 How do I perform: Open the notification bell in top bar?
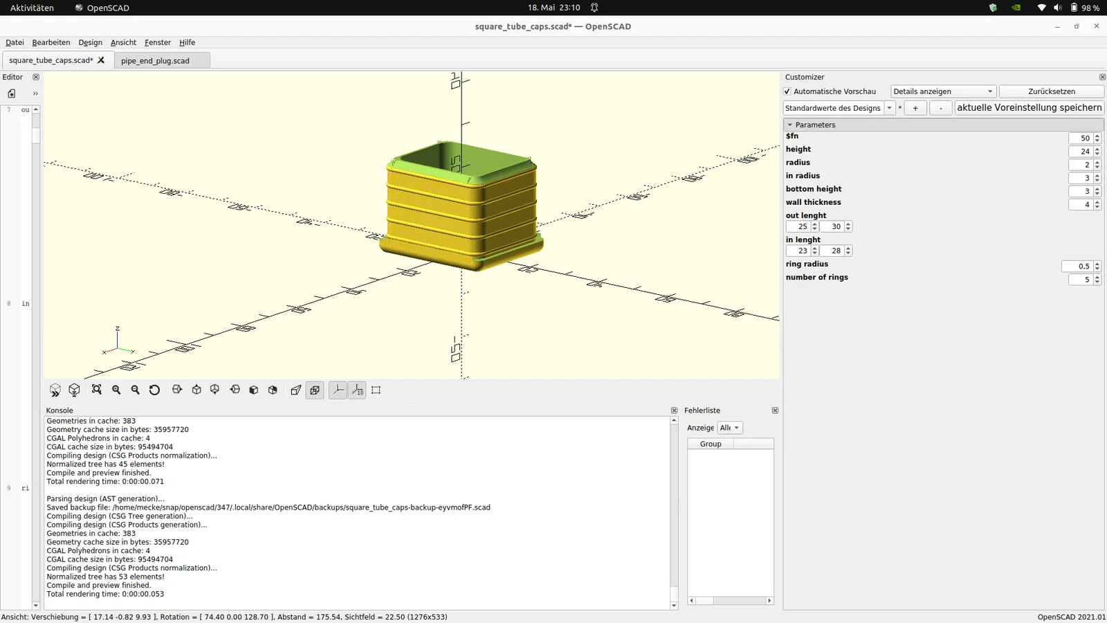(594, 8)
